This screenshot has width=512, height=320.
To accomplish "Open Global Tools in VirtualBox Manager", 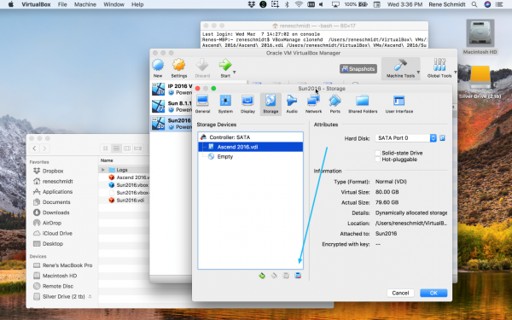I will tap(439, 68).
